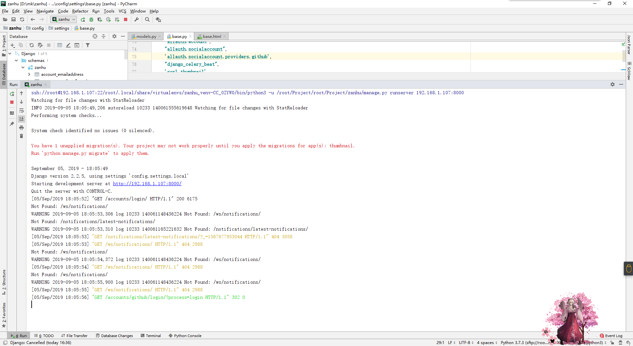
Task: Expand account_emailaddress table node
Action: pyautogui.click(x=29, y=74)
